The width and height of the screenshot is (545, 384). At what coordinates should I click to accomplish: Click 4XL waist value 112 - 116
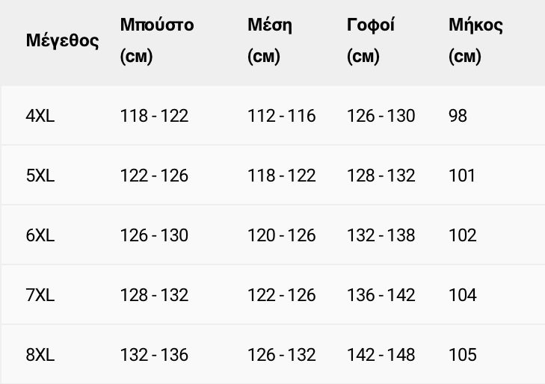(x=282, y=116)
